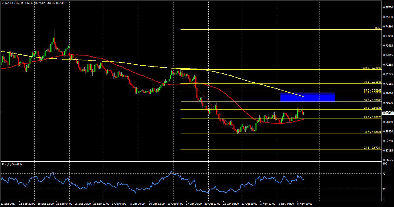This screenshot has width=394, height=207.
Task: Click the 161.8 Fibonacci level label
Action: pyautogui.click(x=378, y=28)
